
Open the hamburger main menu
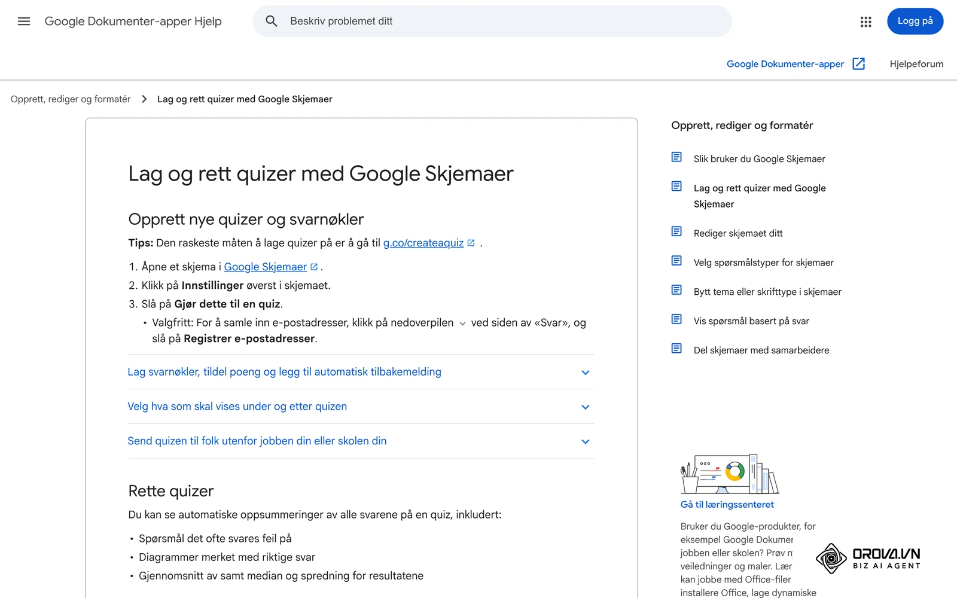[24, 22]
